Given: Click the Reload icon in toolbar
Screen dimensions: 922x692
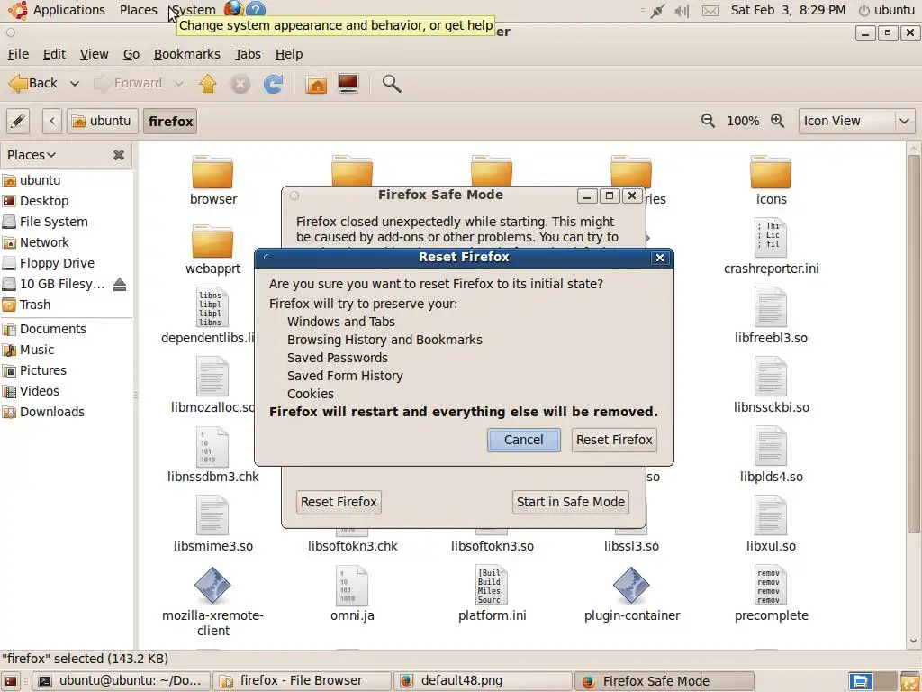Looking at the screenshot, I should [273, 84].
